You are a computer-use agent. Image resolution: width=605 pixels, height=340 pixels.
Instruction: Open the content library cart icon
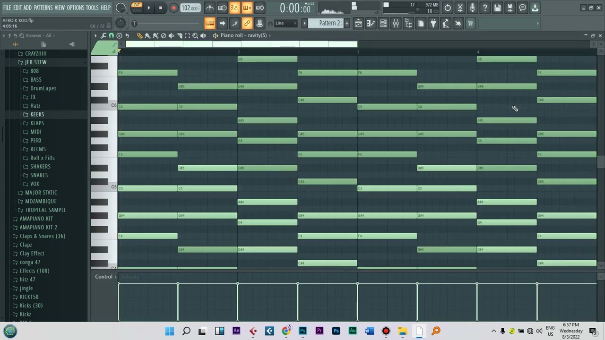pos(470,23)
